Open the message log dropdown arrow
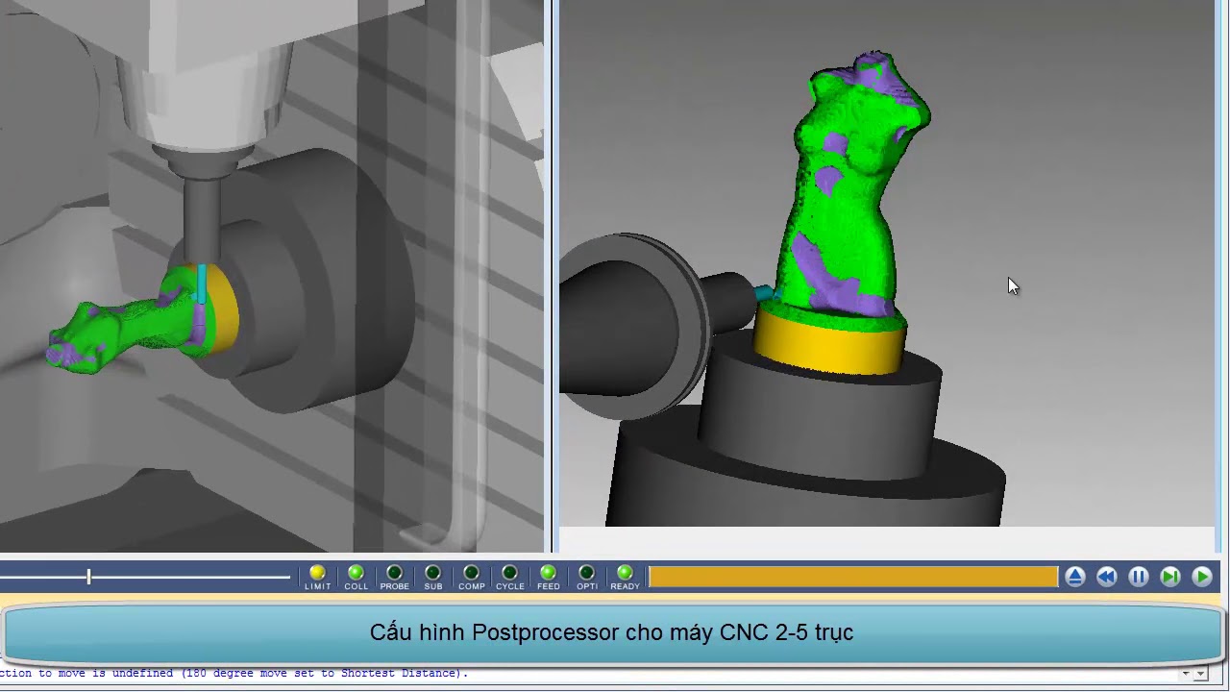The width and height of the screenshot is (1230, 692). (1201, 674)
